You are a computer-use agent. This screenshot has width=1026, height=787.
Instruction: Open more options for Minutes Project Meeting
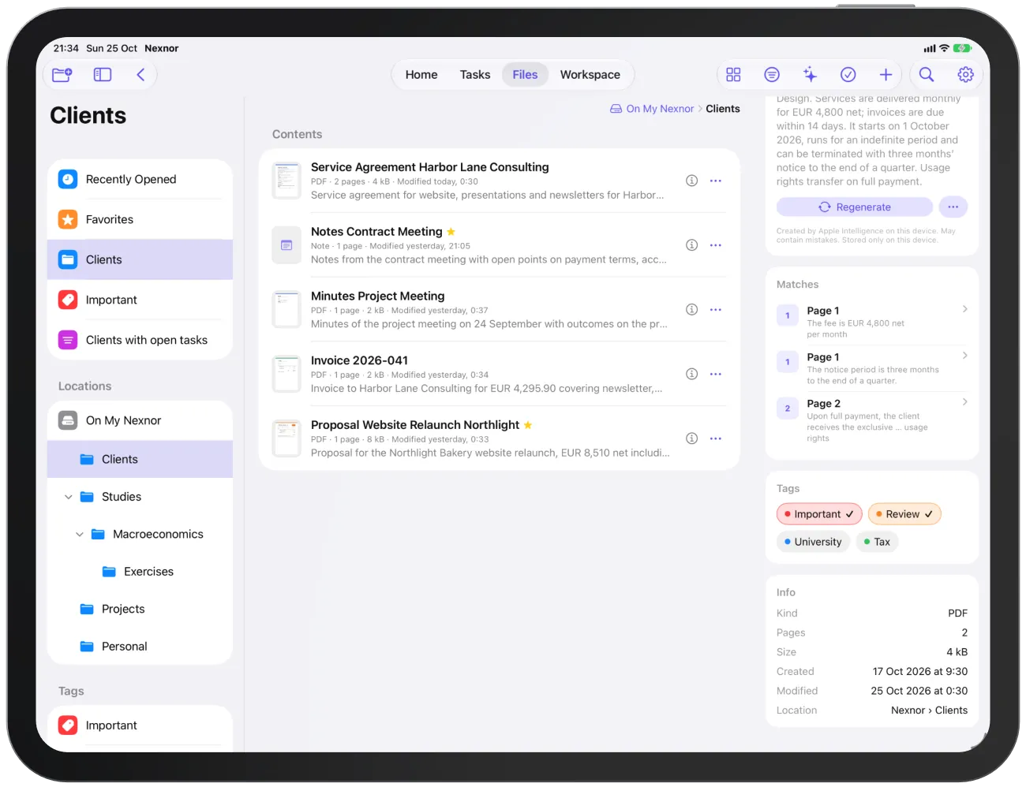coord(716,310)
